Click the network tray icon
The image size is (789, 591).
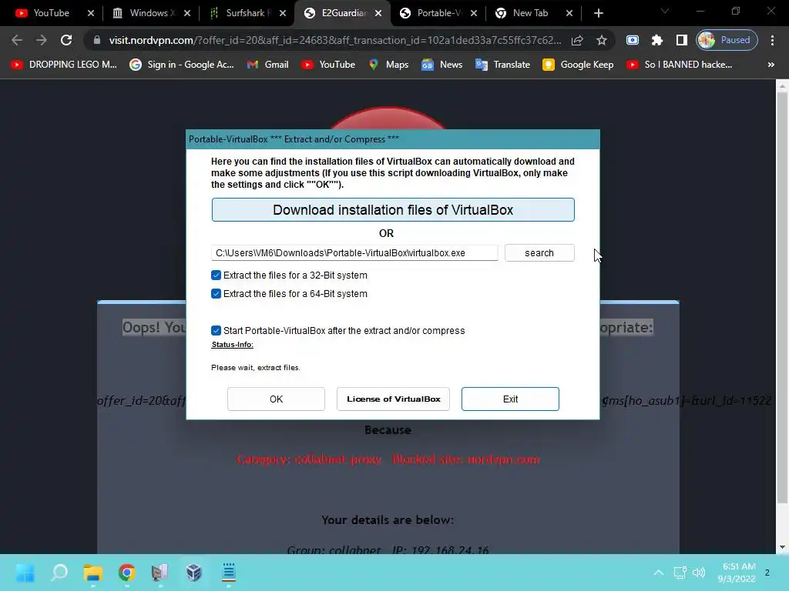[680, 573]
